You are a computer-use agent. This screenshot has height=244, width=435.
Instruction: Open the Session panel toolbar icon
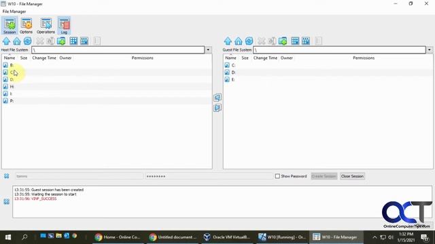coord(10,26)
